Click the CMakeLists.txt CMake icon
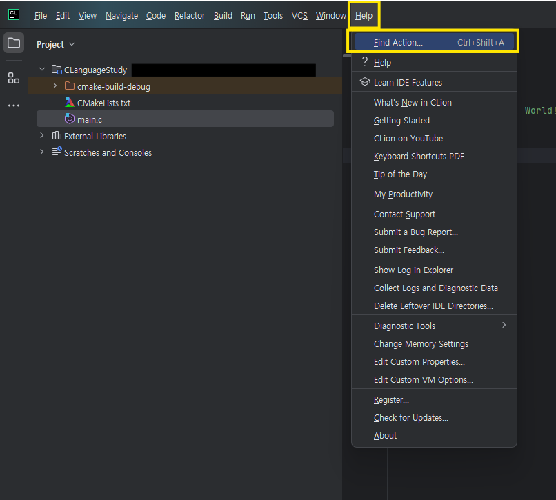This screenshot has width=556, height=500. pyautogui.click(x=70, y=103)
